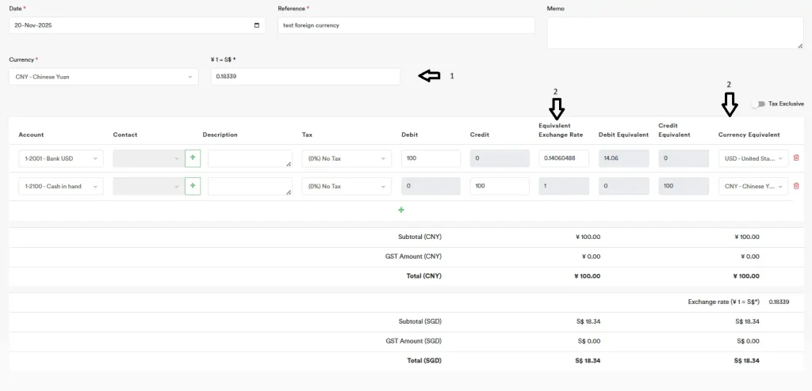This screenshot has height=391, width=812.
Task: Add contact with plus button in Cash in hand row
Action: (x=192, y=186)
